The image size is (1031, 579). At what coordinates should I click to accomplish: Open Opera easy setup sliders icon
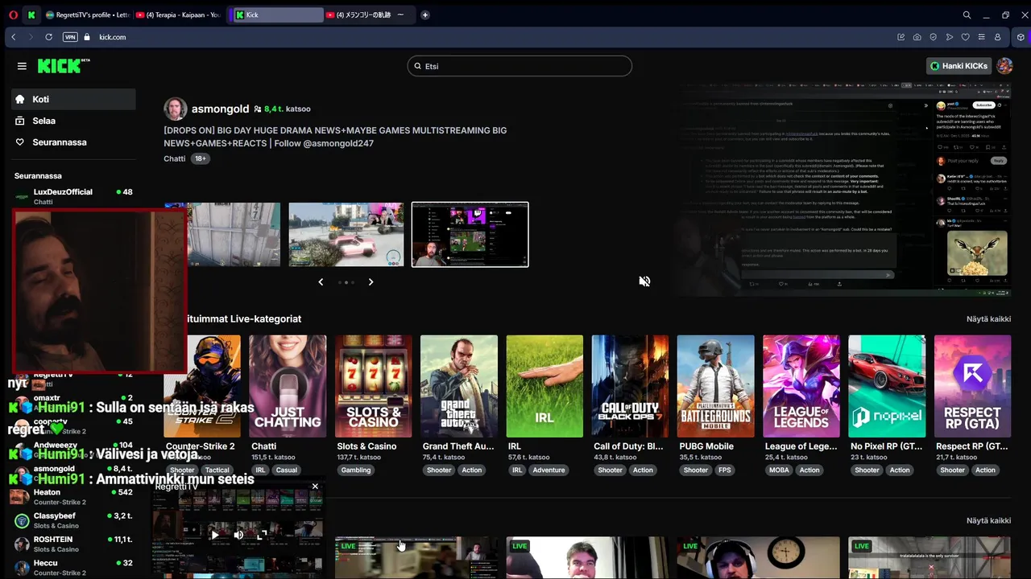pos(981,37)
